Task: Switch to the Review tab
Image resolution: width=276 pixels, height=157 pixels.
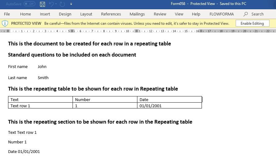Action: 160,14
